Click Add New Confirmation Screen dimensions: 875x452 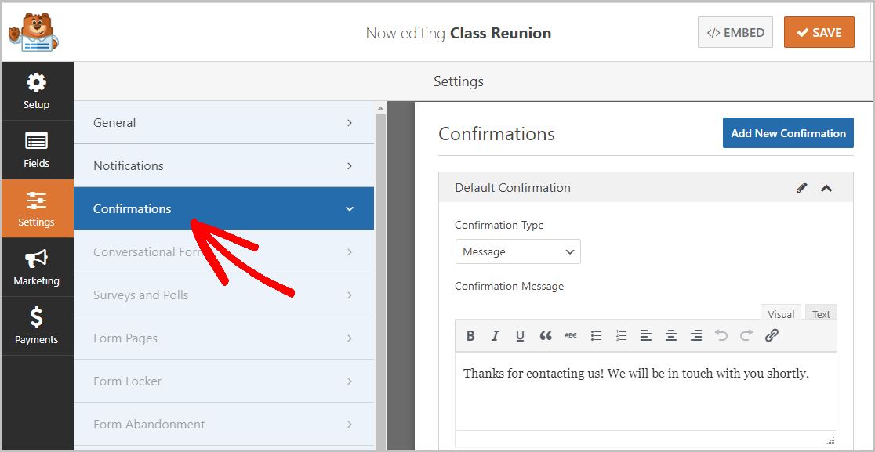(788, 132)
